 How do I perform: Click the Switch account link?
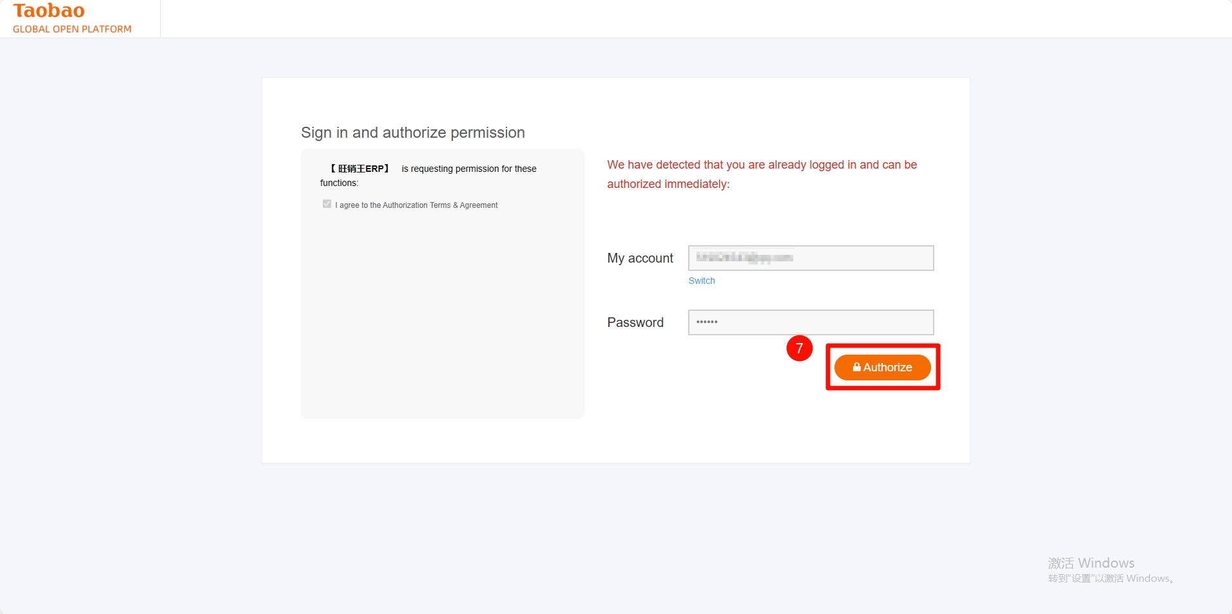click(x=701, y=281)
